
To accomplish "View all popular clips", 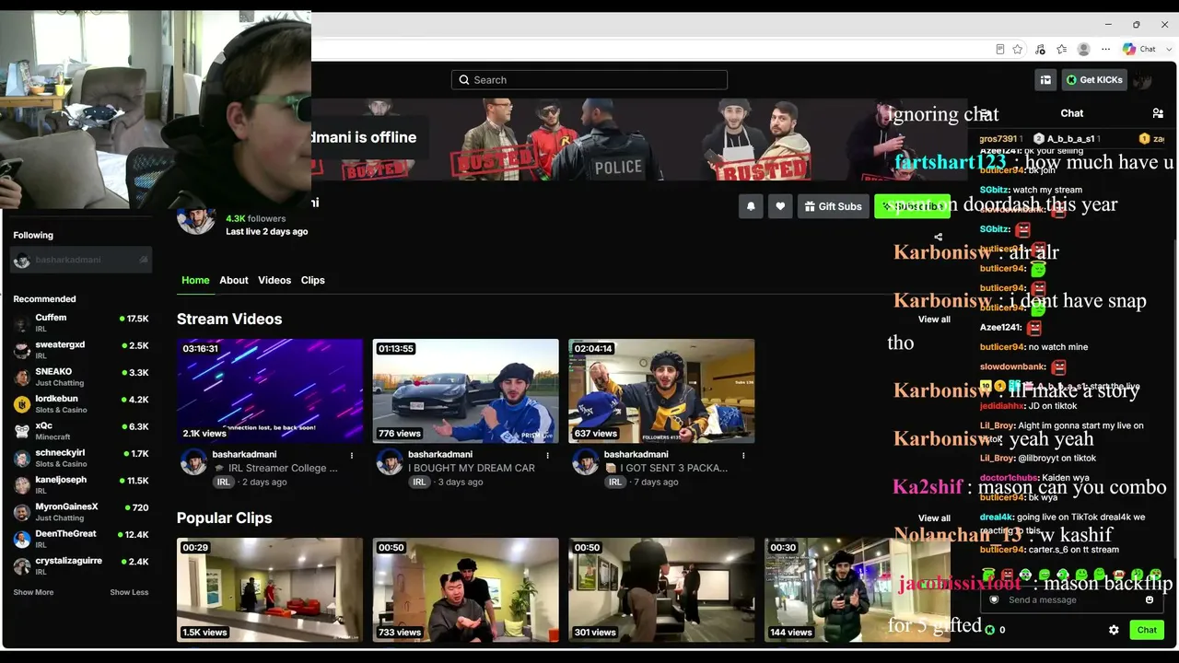I will (x=934, y=518).
